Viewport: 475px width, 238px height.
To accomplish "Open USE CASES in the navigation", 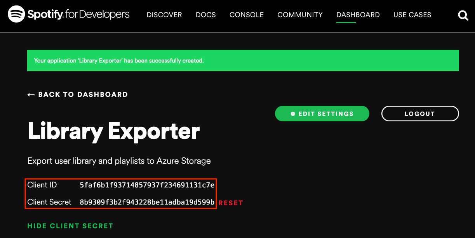I will [412, 15].
